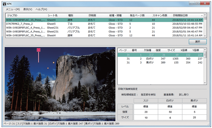212x128 pixels.
Task: Sort defects by 欠陥種 column
Action: pos(148,50)
